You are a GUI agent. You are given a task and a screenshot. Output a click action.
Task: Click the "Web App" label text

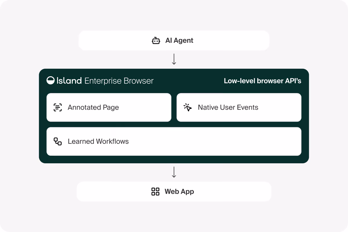179,192
